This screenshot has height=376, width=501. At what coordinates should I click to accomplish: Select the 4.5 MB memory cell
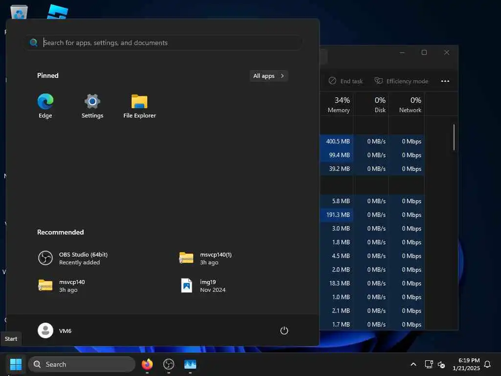337,256
